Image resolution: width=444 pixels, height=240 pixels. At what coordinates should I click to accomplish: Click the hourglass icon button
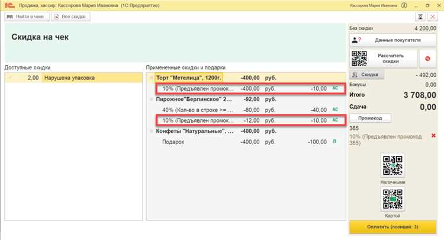coord(420,17)
